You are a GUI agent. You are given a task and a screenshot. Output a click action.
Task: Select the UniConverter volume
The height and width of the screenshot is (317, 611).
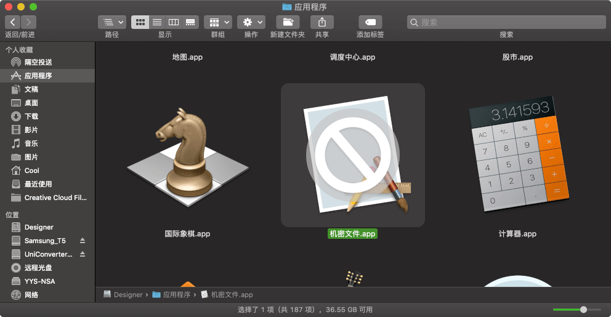pyautogui.click(x=48, y=254)
